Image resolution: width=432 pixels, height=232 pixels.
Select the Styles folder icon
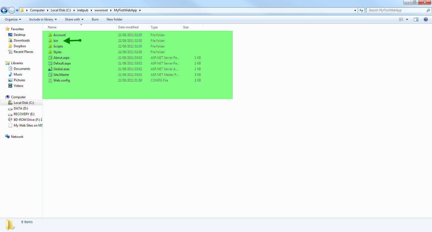pyautogui.click(x=50, y=52)
